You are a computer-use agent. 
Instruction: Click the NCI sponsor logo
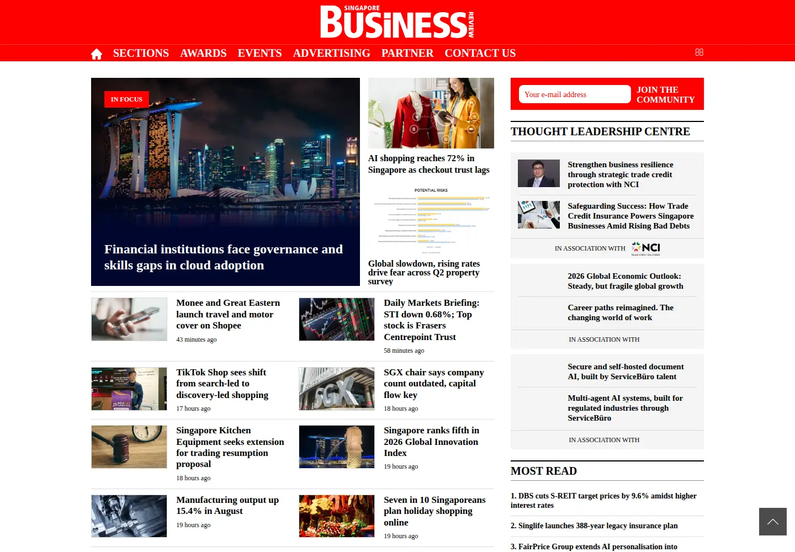click(x=646, y=248)
